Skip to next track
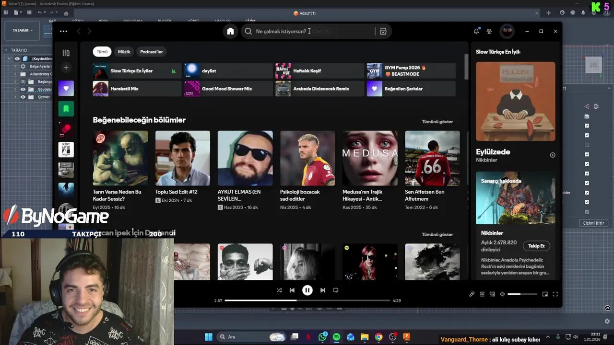Image resolution: width=614 pixels, height=345 pixels. point(323,290)
